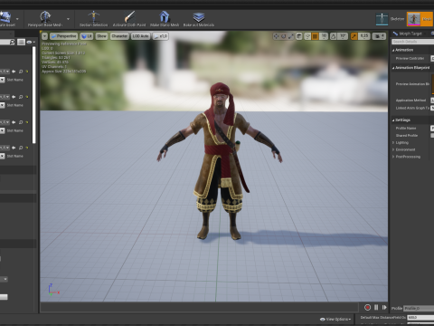Click the Bake out Materials icon
Image resolution: width=434 pixels, height=326 pixels.
199,17
